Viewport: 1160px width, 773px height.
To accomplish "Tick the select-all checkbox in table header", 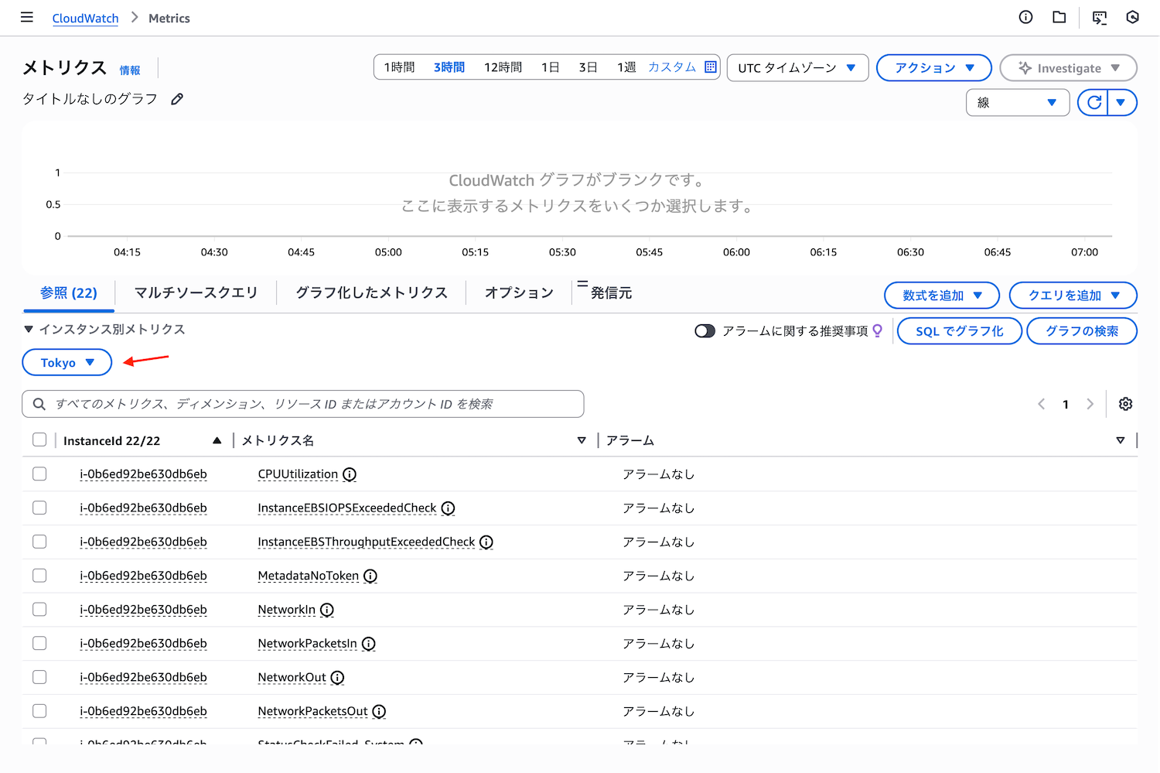I will [39, 440].
